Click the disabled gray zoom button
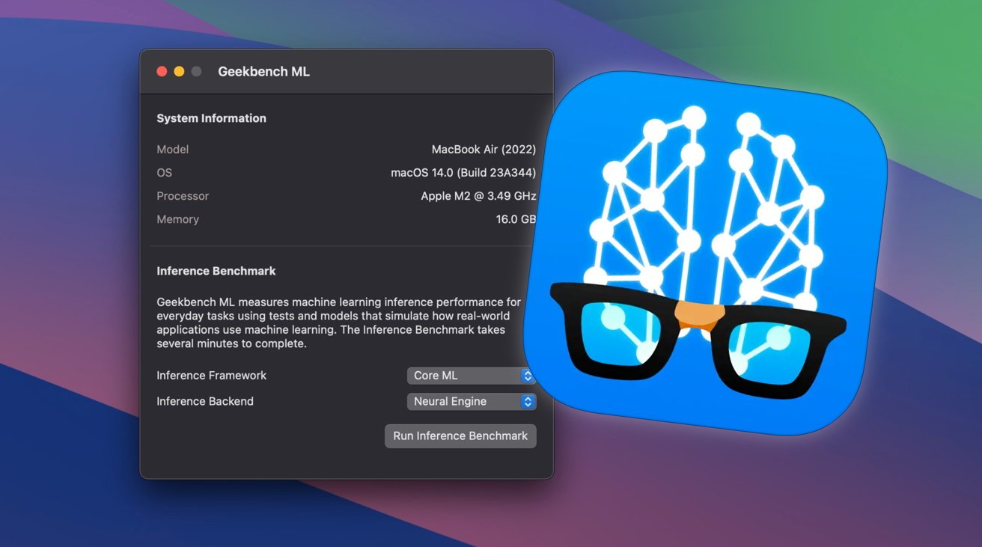Image resolution: width=982 pixels, height=547 pixels. 196,72
